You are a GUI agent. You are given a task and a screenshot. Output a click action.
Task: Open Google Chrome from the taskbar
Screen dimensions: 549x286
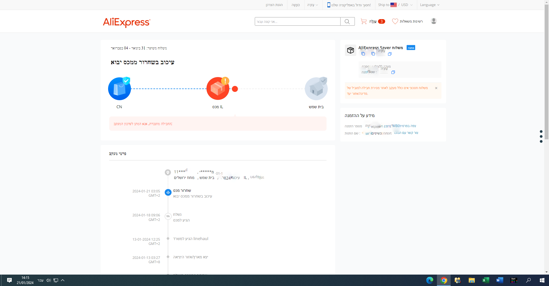(444, 280)
